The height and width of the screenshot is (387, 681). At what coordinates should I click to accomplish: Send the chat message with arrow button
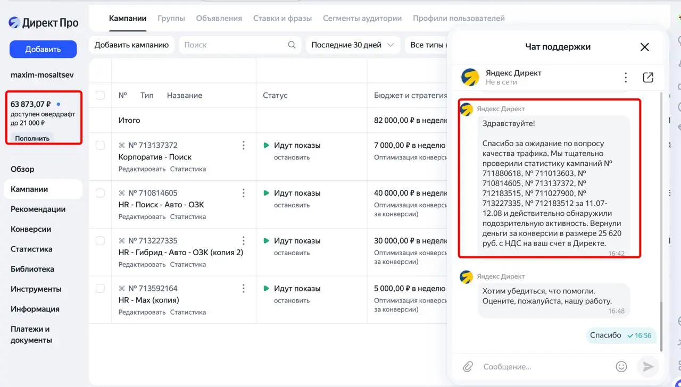(648, 366)
